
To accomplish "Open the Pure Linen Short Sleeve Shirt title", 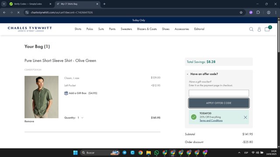I will 60,61.
